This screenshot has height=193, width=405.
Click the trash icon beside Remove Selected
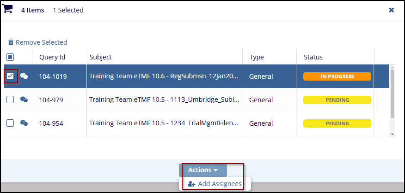11,42
